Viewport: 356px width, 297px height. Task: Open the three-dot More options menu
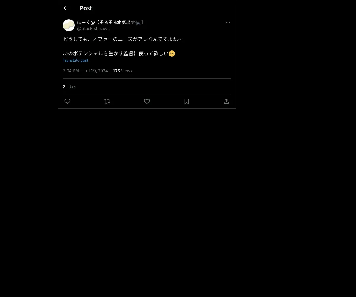[x=228, y=22]
